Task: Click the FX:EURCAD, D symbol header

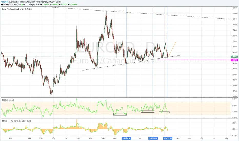Action: click(7, 5)
